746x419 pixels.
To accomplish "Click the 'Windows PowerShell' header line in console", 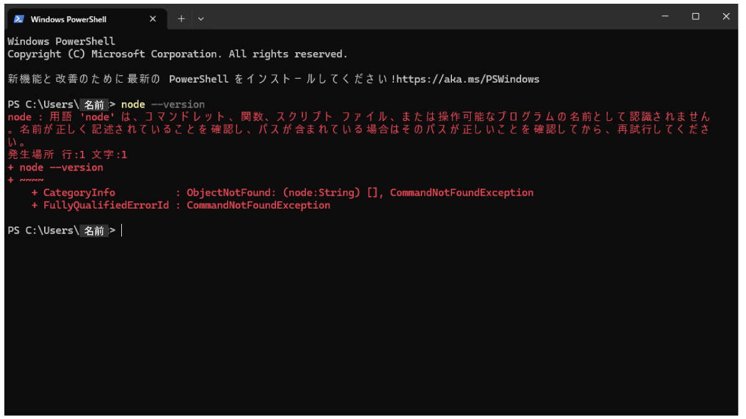I will click(62, 42).
